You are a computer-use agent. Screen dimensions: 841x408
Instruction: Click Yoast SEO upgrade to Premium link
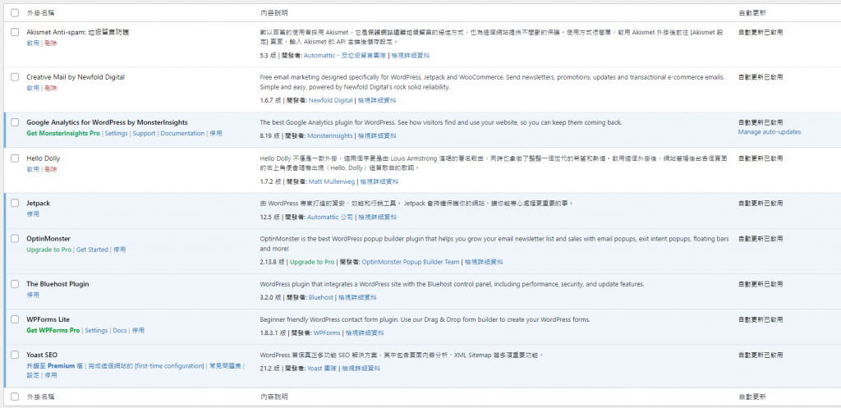[x=55, y=366]
